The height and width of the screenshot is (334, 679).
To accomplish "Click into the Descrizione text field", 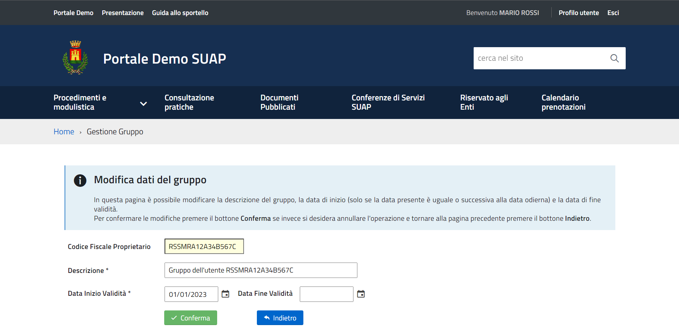I will tap(260, 270).
